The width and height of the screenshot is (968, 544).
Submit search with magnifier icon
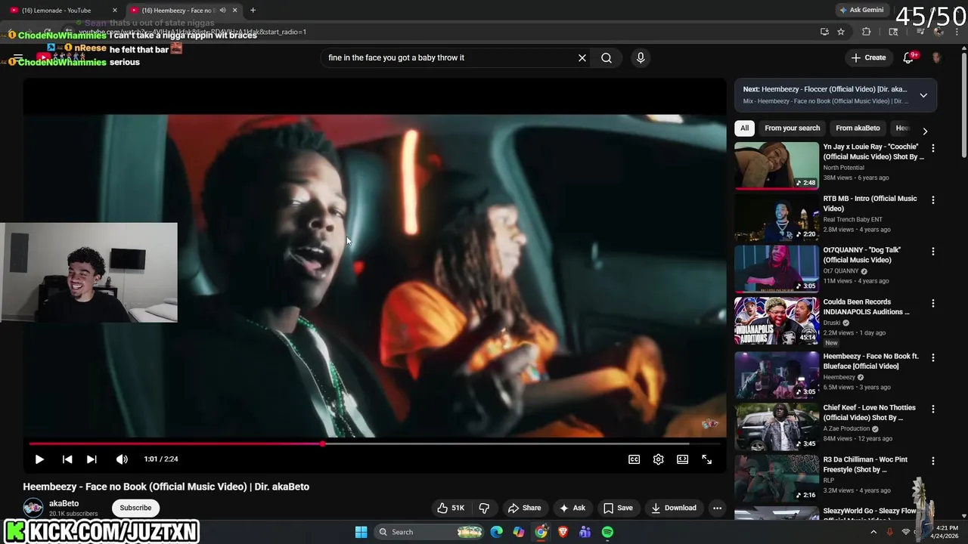[x=607, y=57]
